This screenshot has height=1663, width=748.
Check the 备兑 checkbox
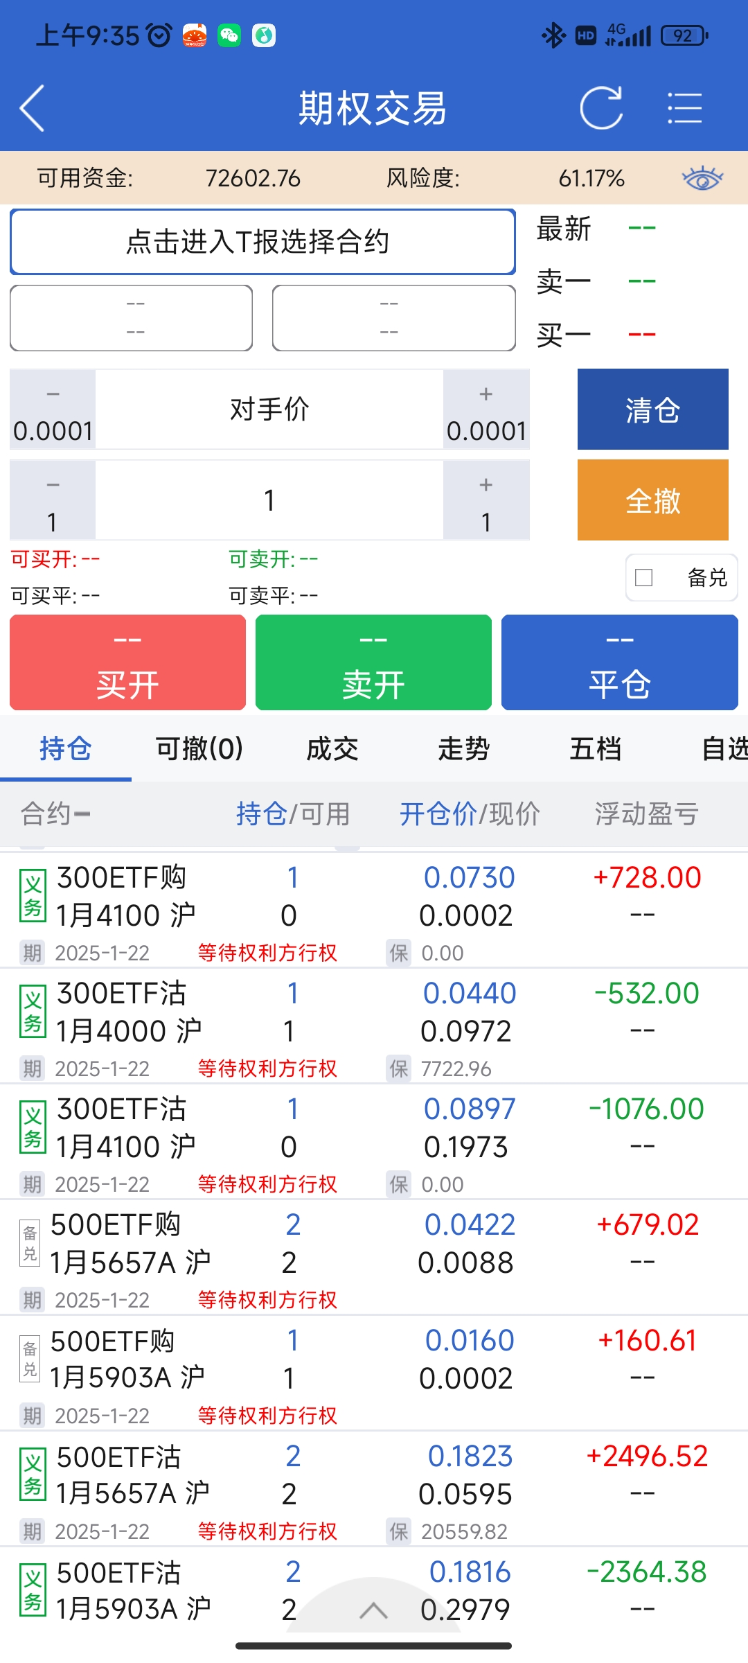(x=644, y=577)
